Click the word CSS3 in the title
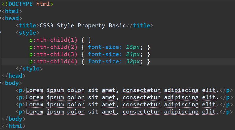The image size is (235, 130). [x=47, y=26]
